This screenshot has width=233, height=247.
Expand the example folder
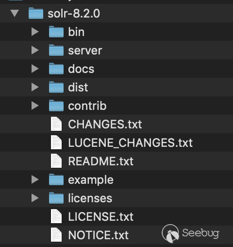[35, 179]
